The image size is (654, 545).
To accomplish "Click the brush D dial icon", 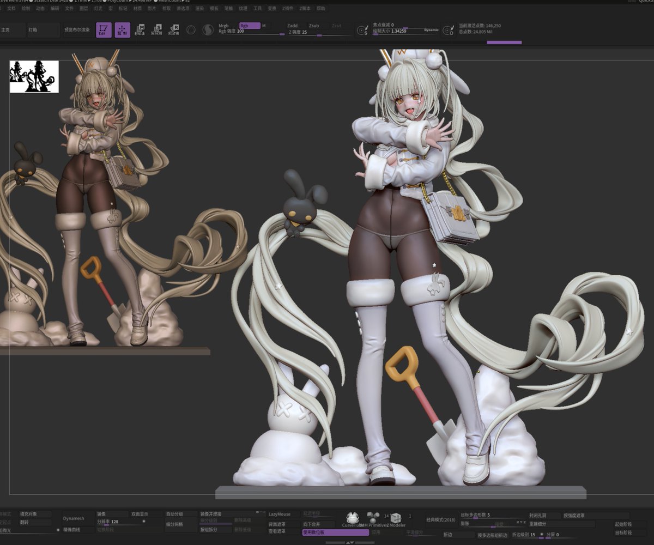I will point(447,31).
